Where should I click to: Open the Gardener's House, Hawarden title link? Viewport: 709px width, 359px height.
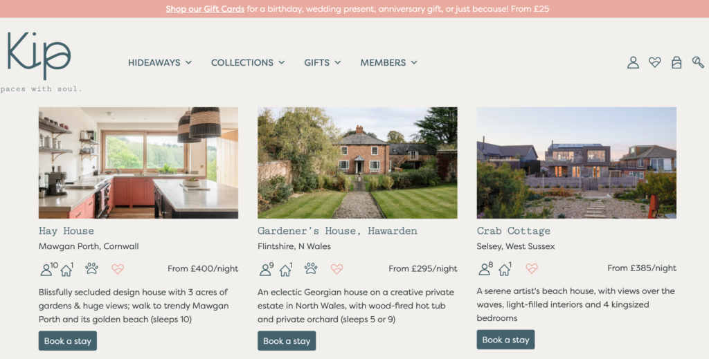pyautogui.click(x=337, y=231)
